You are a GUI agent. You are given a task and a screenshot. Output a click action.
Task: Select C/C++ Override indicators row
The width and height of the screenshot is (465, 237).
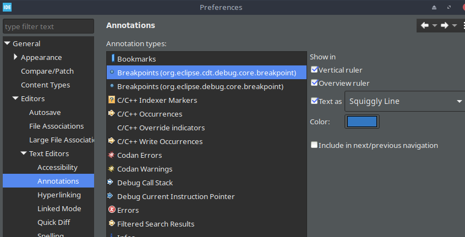pyautogui.click(x=206, y=128)
